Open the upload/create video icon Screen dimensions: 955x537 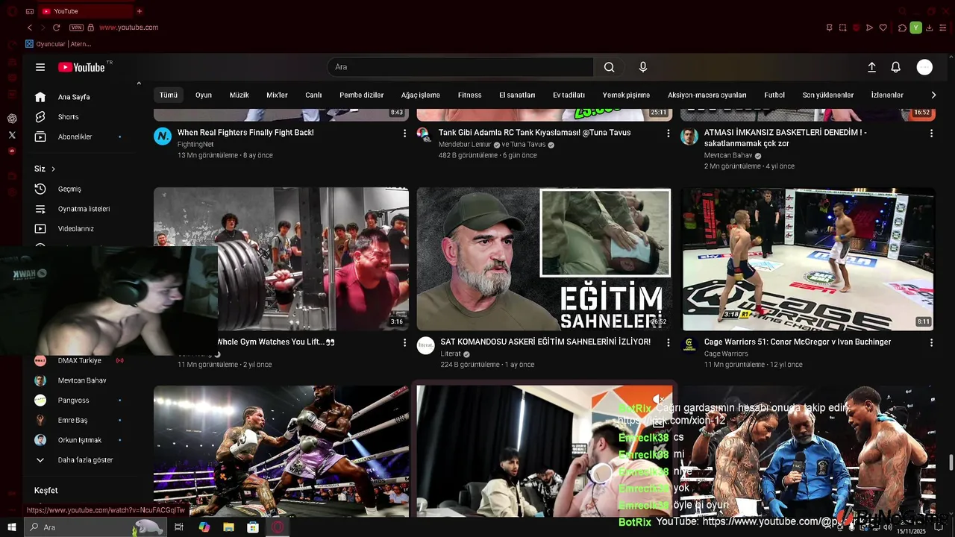click(x=871, y=67)
